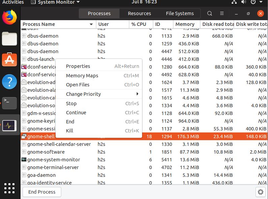Viewport: 268px width, 199px height.
Task: Click the gnome-system-monitor process icon
Action: 24,160
